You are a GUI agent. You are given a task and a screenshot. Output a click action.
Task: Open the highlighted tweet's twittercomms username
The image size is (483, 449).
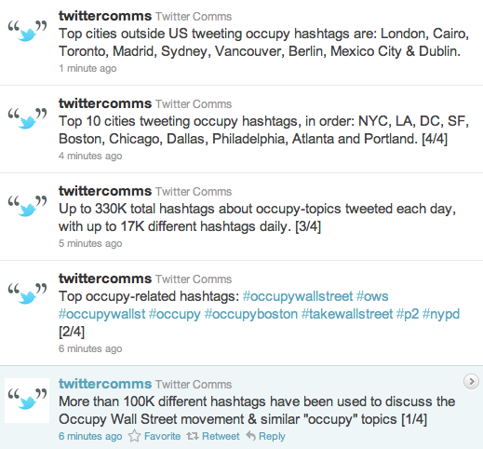point(105,384)
